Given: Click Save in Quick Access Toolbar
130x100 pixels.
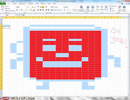Looking at the screenshot, I should [4, 1].
